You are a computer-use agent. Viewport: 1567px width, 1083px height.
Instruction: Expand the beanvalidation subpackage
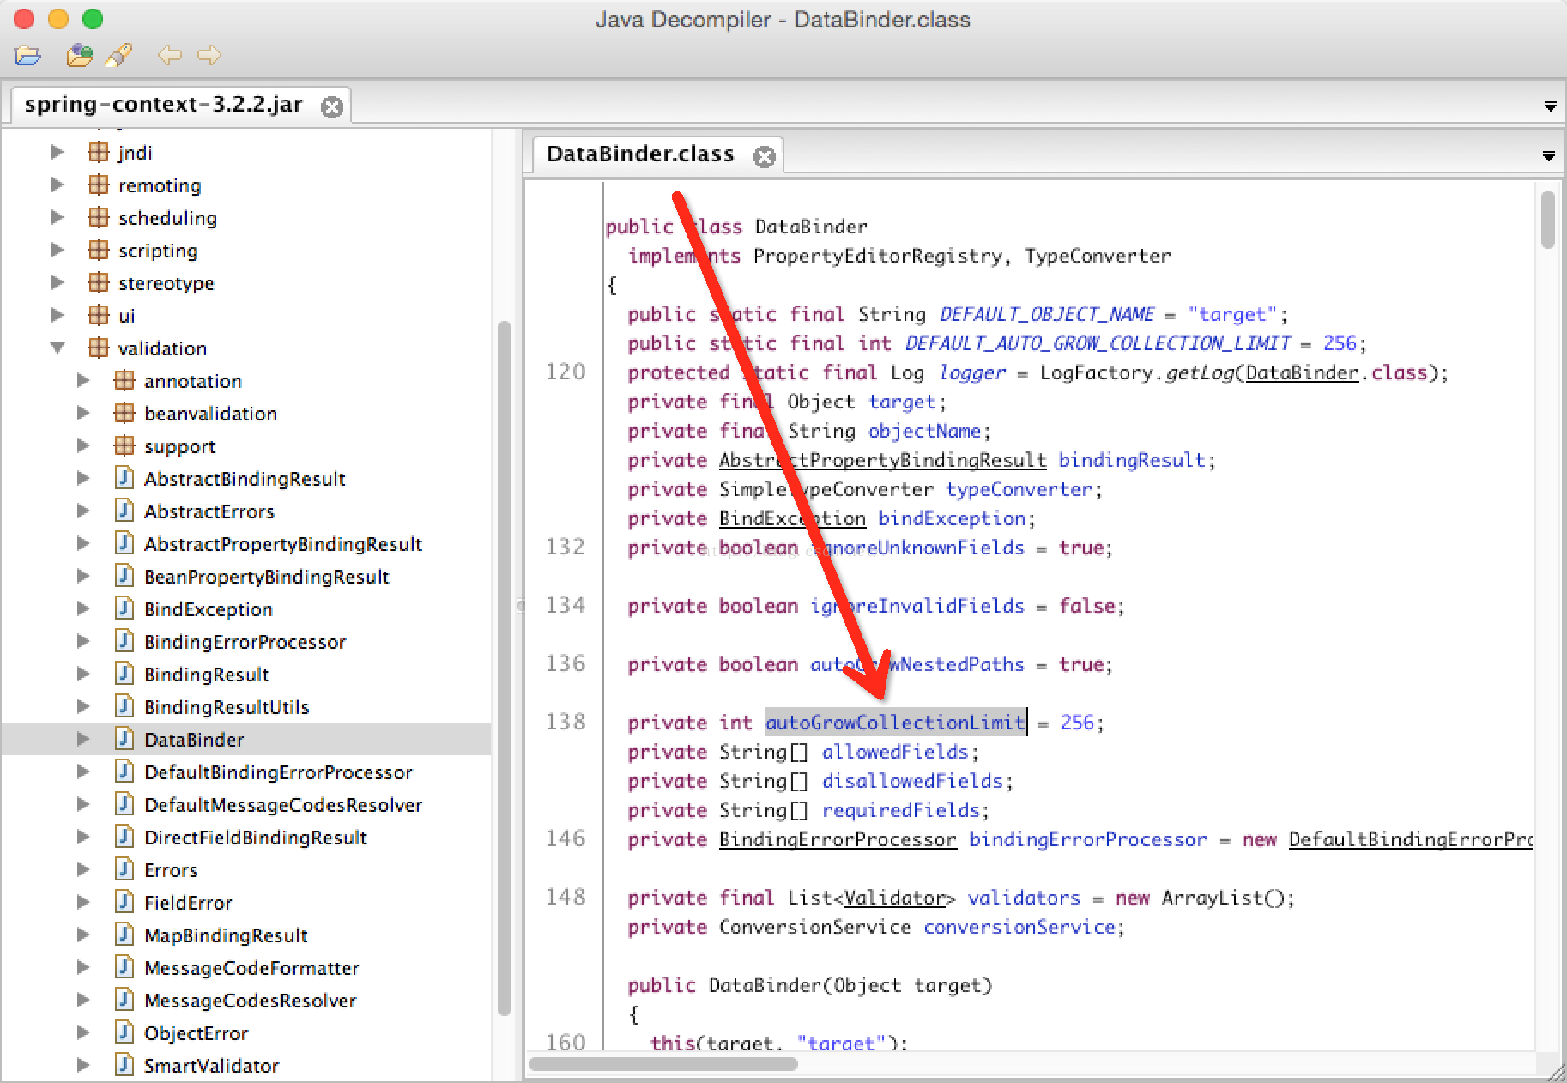[x=83, y=413]
